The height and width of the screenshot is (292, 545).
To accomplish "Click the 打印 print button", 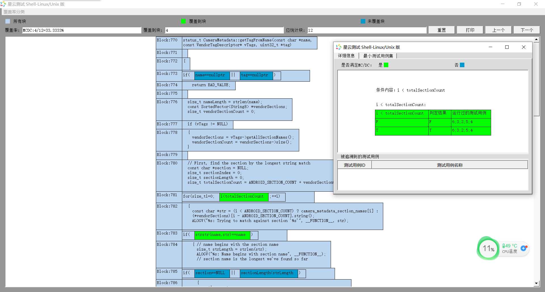I will (470, 30).
